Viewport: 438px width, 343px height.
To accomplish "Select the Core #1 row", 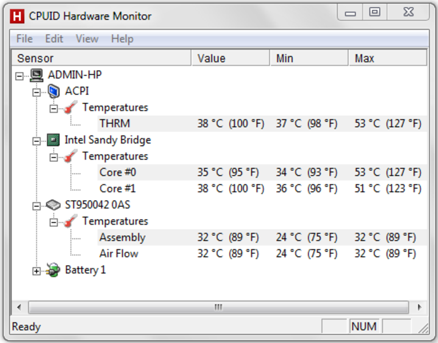I will pos(262,189).
